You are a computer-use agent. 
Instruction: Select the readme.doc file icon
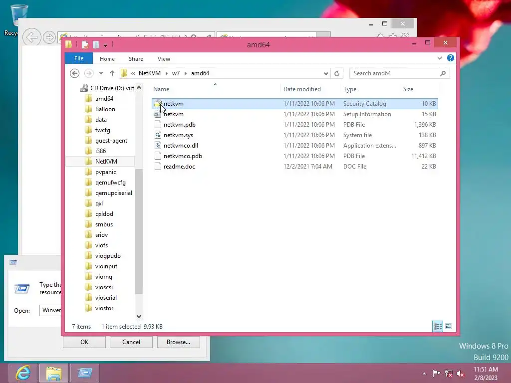click(158, 166)
